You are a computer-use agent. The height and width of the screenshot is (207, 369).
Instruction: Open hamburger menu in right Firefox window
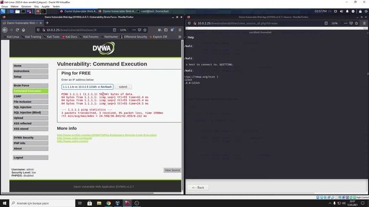364,23
